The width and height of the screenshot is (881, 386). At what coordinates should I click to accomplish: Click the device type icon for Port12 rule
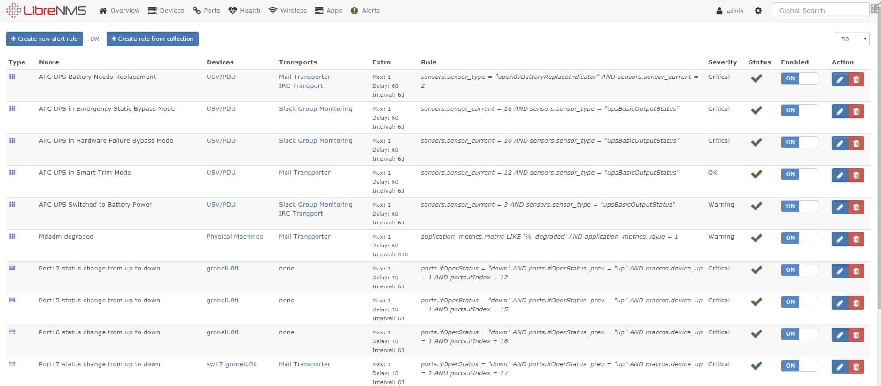(x=13, y=268)
